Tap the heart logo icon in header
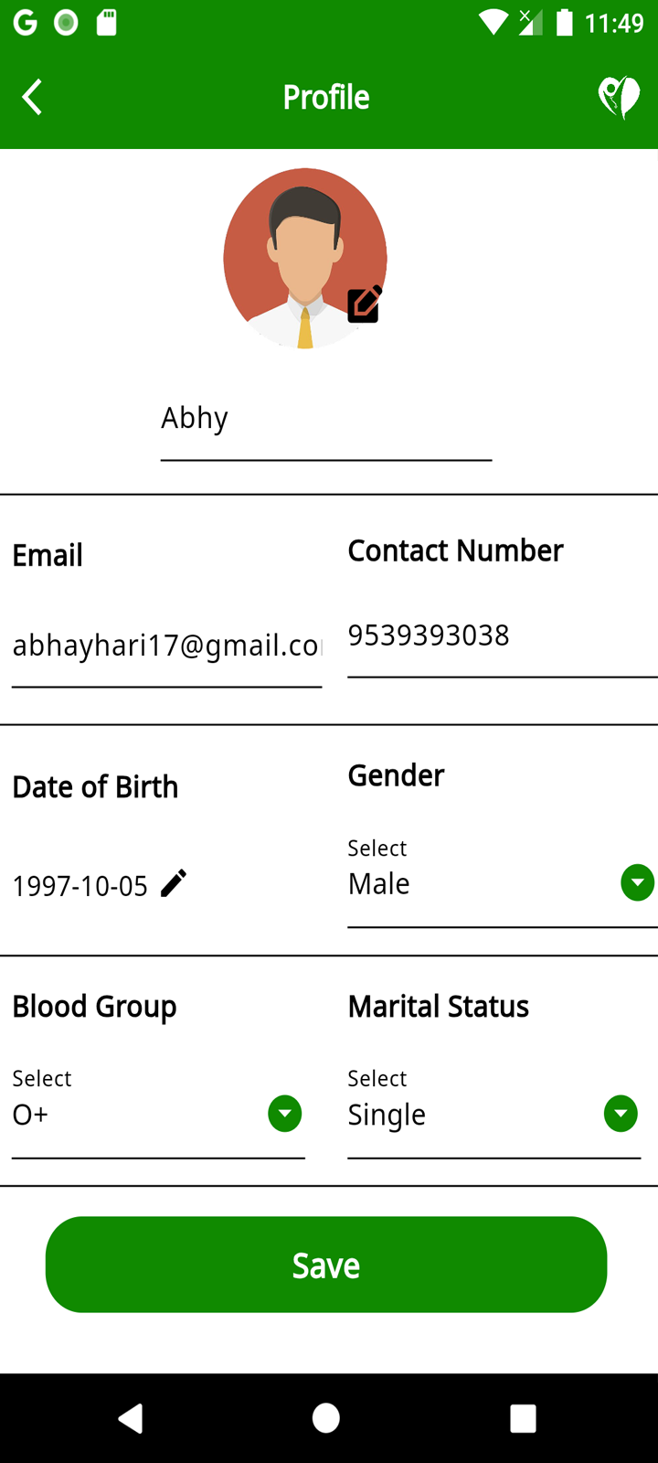 [x=619, y=97]
